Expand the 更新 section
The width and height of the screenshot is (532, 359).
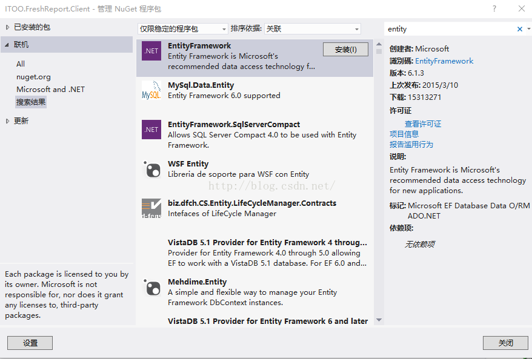(x=7, y=121)
